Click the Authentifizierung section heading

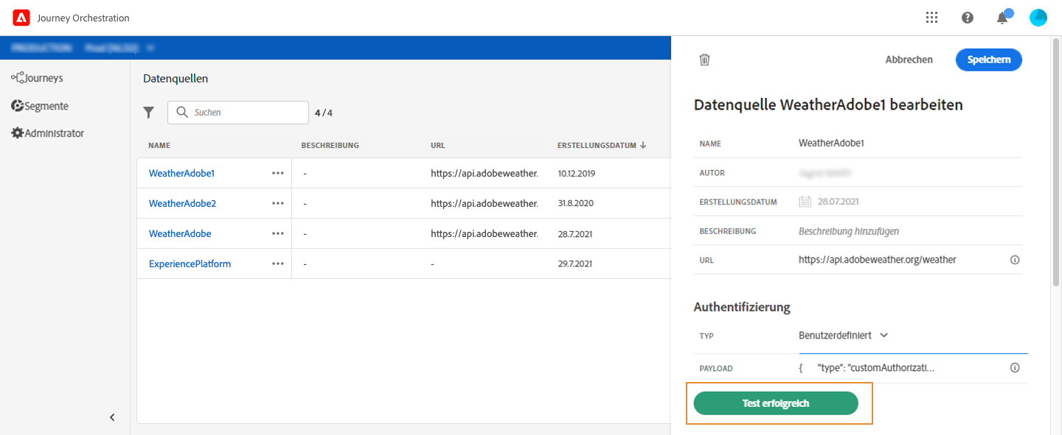tap(742, 307)
